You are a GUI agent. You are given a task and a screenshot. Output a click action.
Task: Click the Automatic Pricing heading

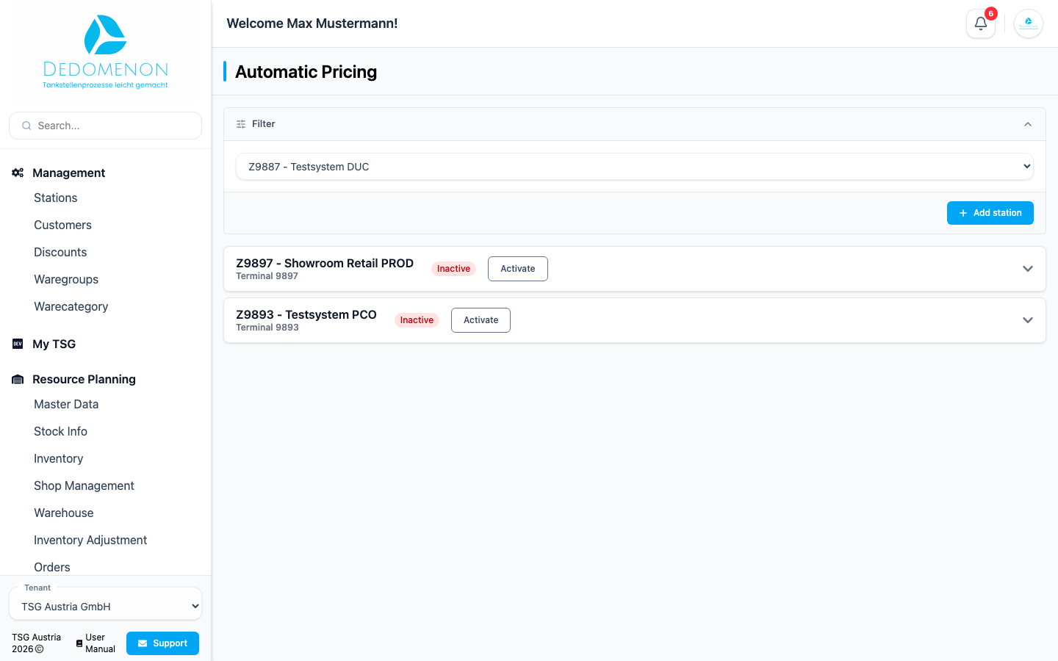click(306, 72)
